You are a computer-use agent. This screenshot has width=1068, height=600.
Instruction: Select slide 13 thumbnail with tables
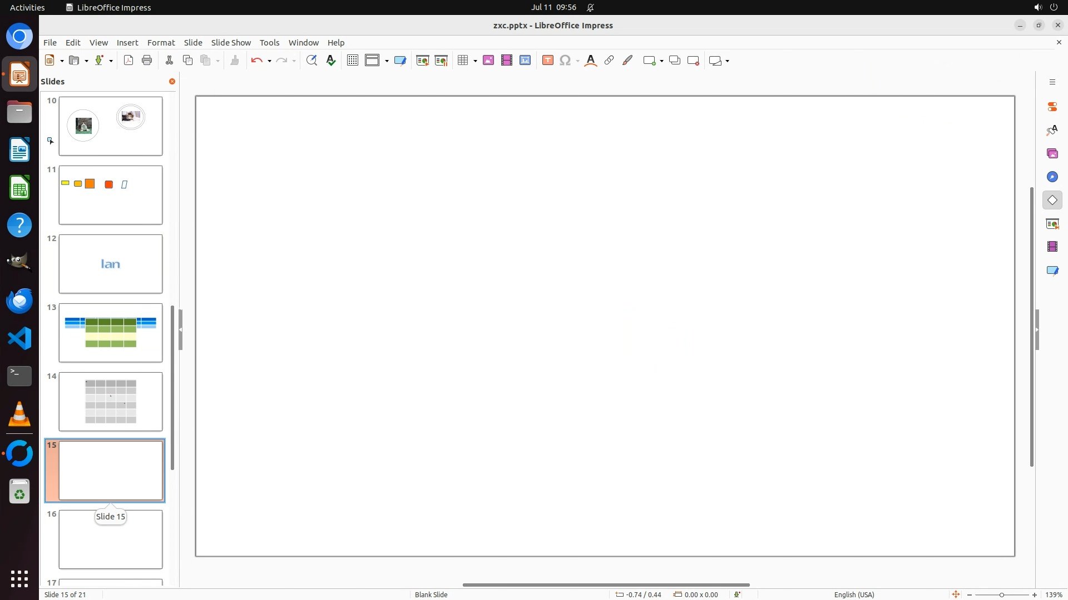111,332
